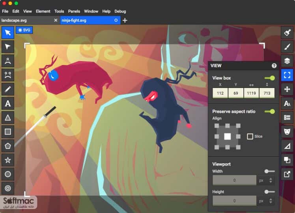This screenshot has height=213, width=295.
Task: Select the Rectangle shape tool
Action: pyautogui.click(x=8, y=132)
